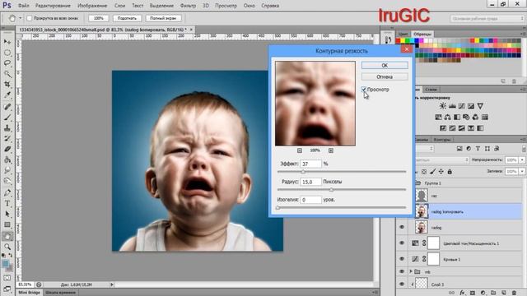The width and height of the screenshot is (527, 296).
Task: Click the 100% button in the options bar
Action: pyautogui.click(x=99, y=18)
